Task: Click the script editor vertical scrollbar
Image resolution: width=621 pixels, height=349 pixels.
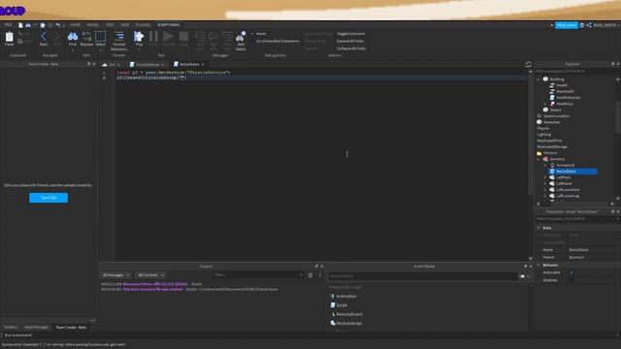Action: [531, 135]
